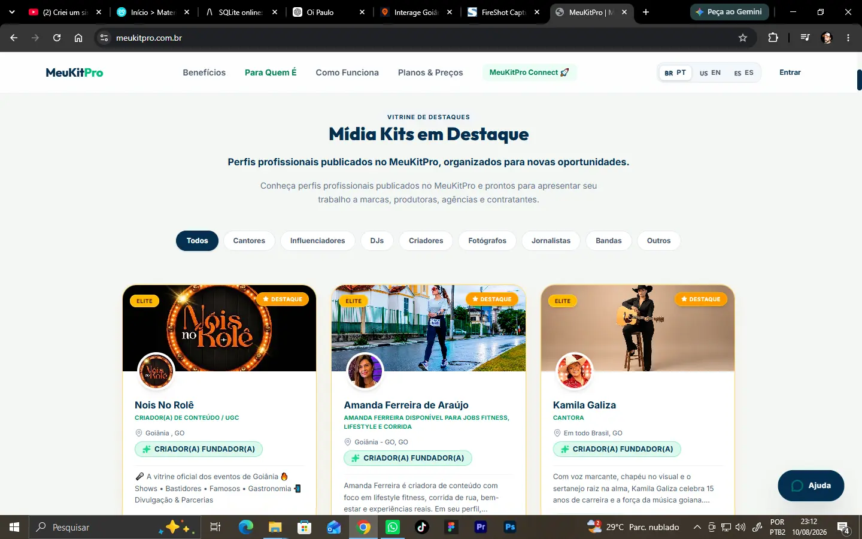Filter media kits by Jornalistas

point(551,241)
